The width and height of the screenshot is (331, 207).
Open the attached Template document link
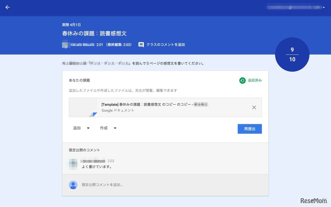(154, 104)
